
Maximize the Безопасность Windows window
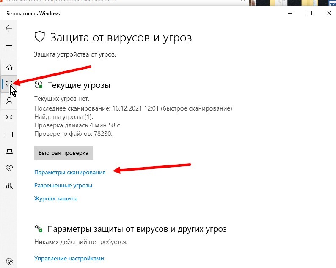(310, 13)
